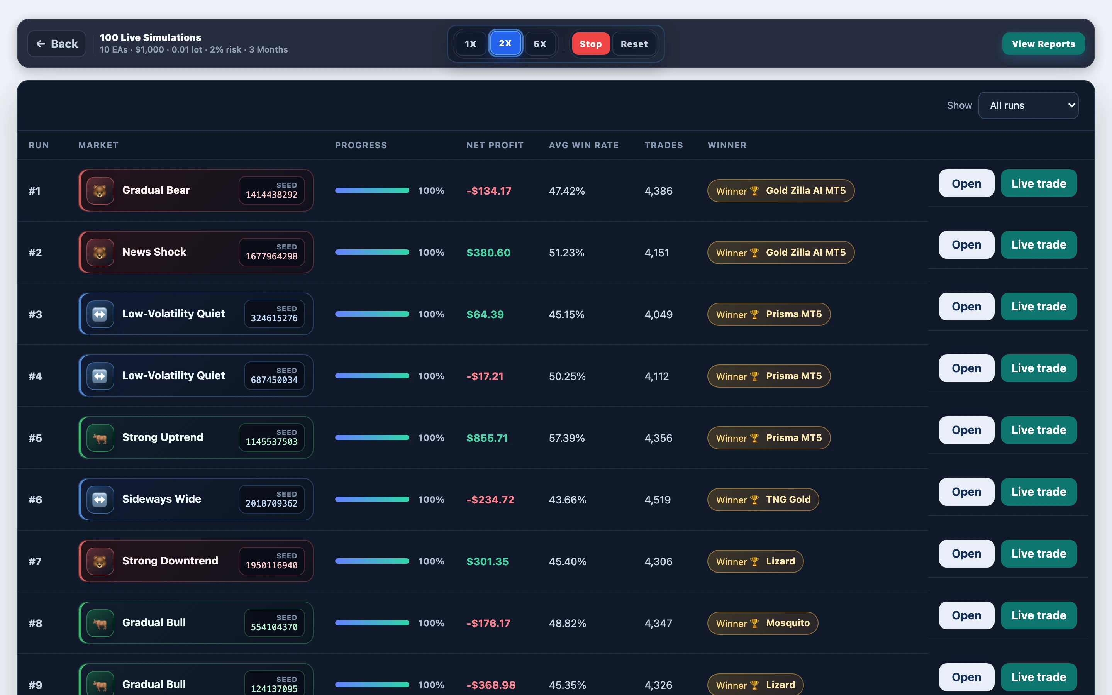Click the sideways arrows icon in run #4
The height and width of the screenshot is (695, 1112).
100,376
